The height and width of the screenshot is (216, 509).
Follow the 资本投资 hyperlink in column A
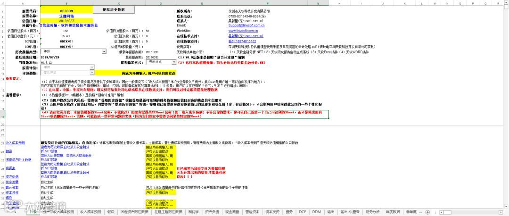click(x=12, y=192)
